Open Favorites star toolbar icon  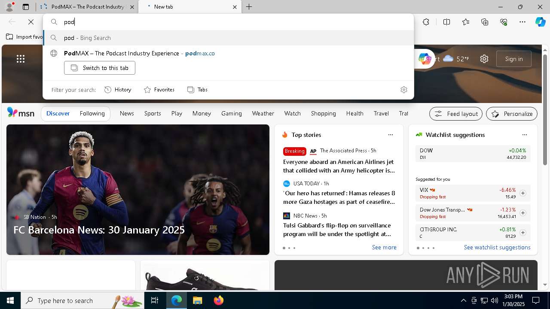click(466, 22)
